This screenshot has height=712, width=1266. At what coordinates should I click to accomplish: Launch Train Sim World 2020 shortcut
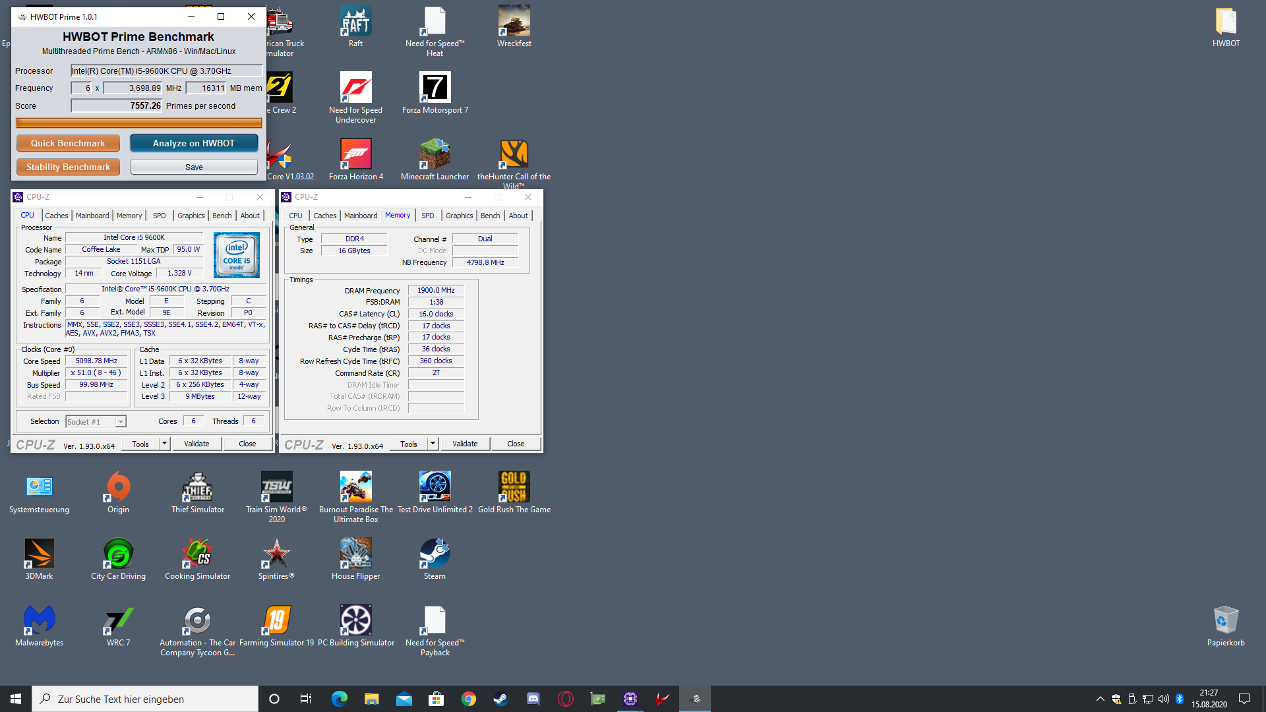pyautogui.click(x=276, y=497)
